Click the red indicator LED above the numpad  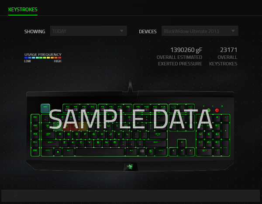coord(217,110)
